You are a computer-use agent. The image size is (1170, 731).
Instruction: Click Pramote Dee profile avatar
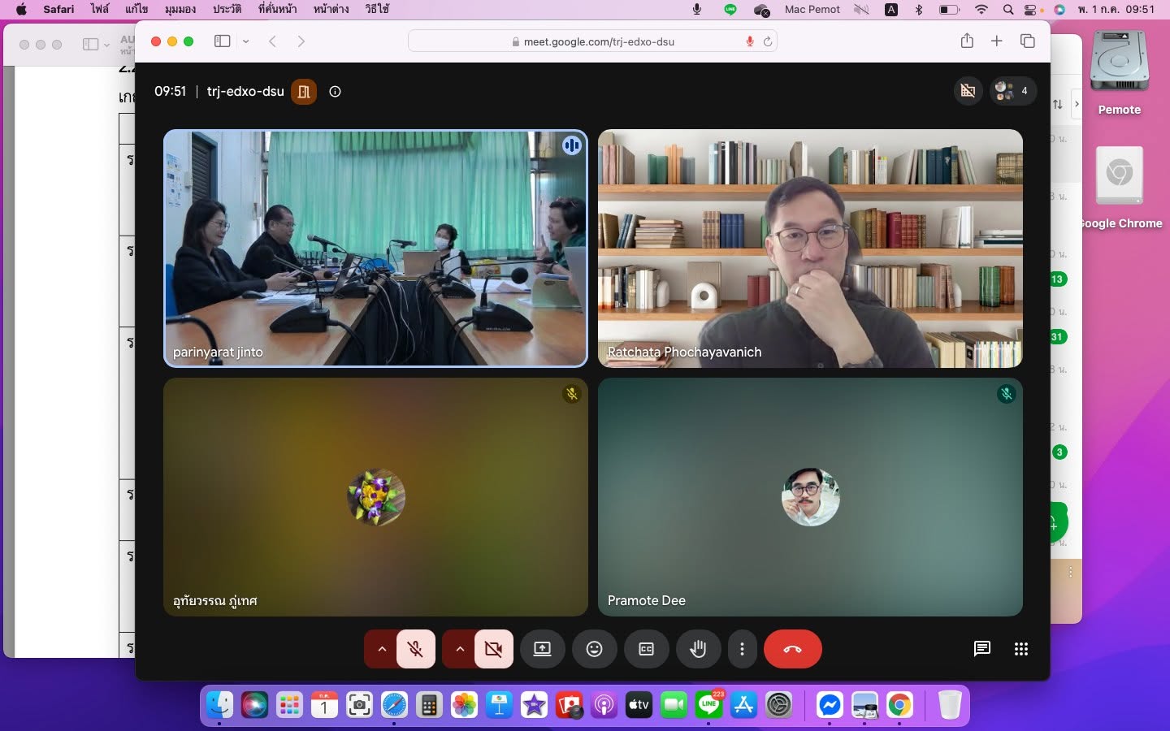(810, 497)
